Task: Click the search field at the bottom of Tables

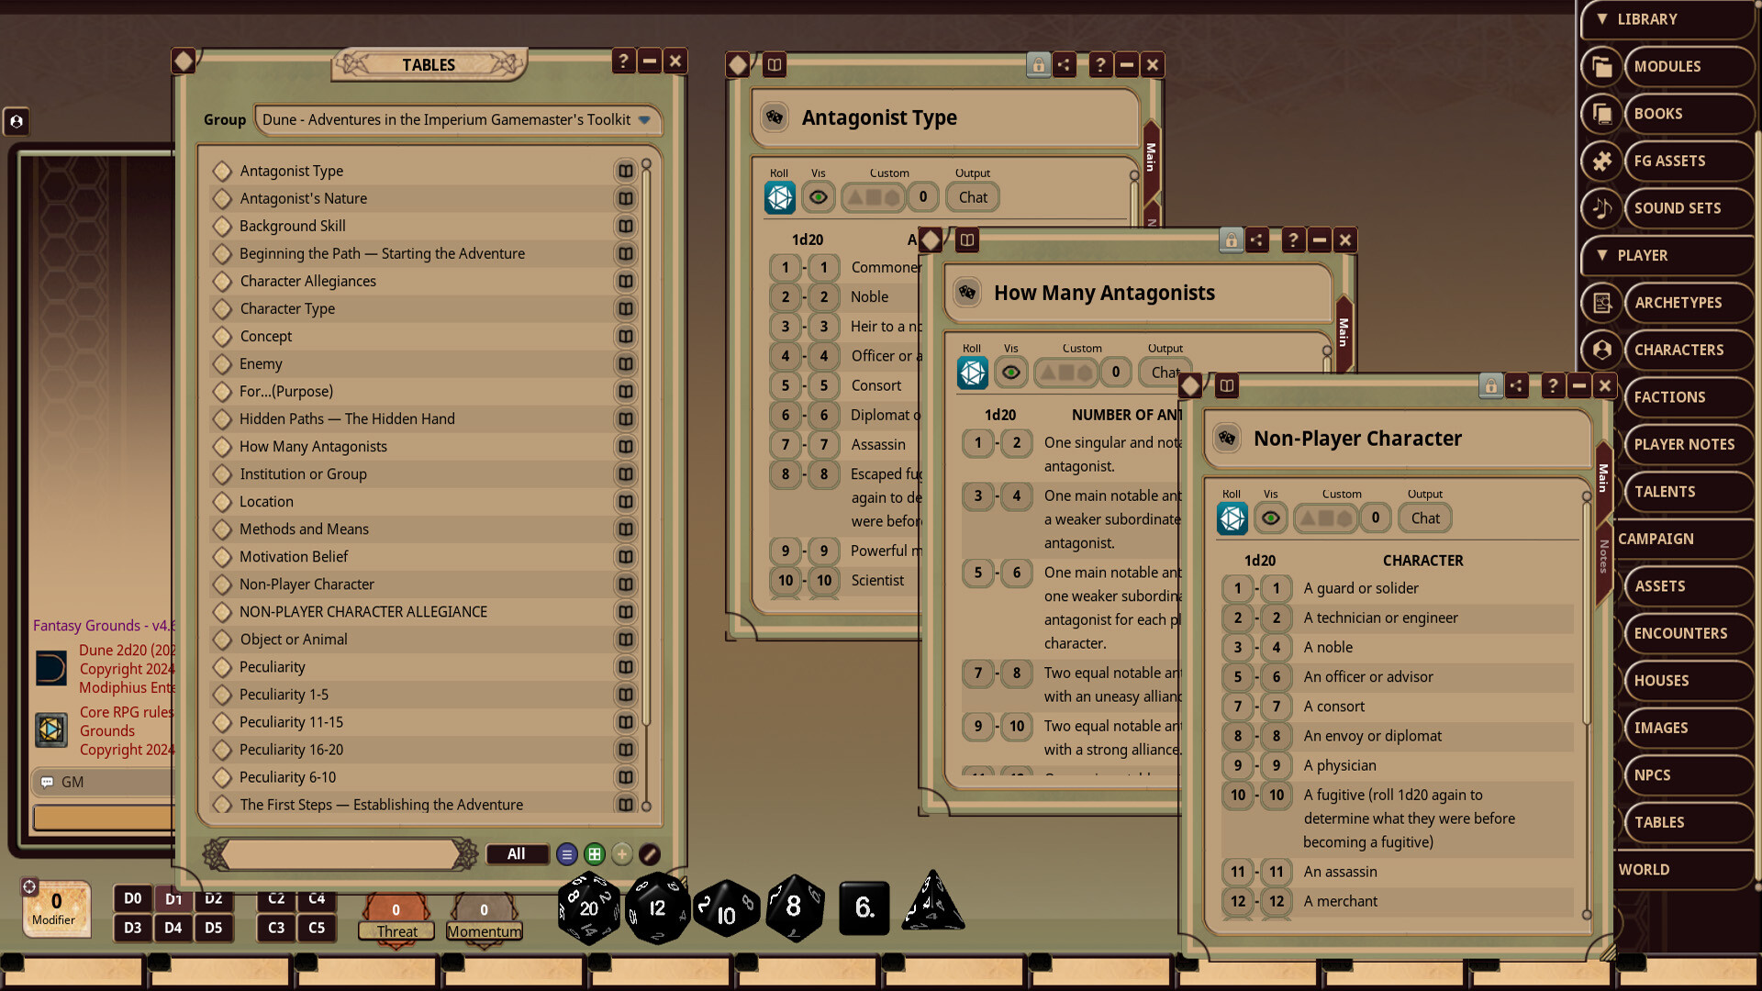Action: [x=340, y=853]
